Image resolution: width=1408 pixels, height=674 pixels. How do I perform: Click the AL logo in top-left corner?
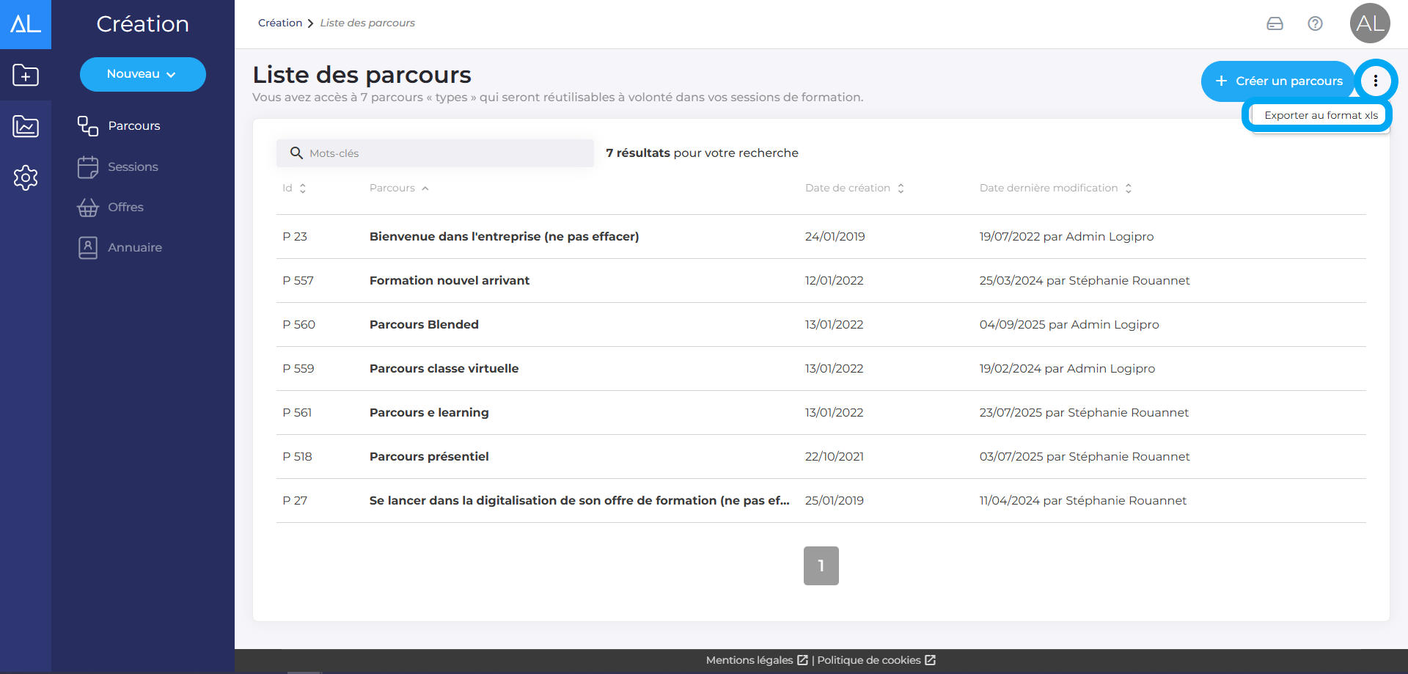26,24
